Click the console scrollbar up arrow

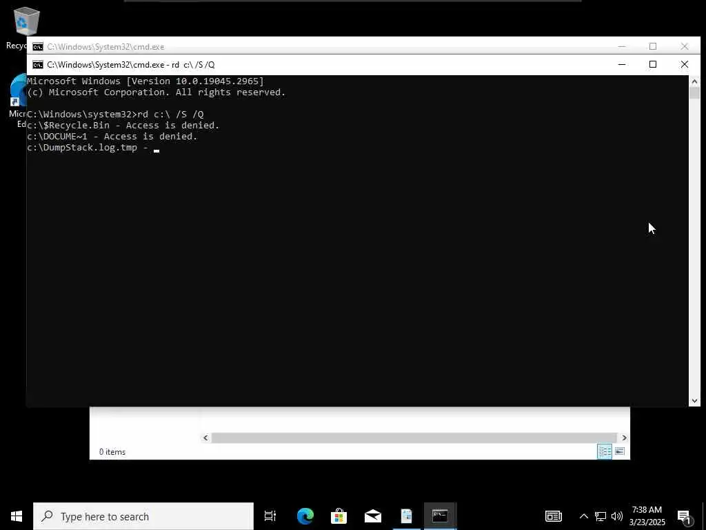[694, 81]
